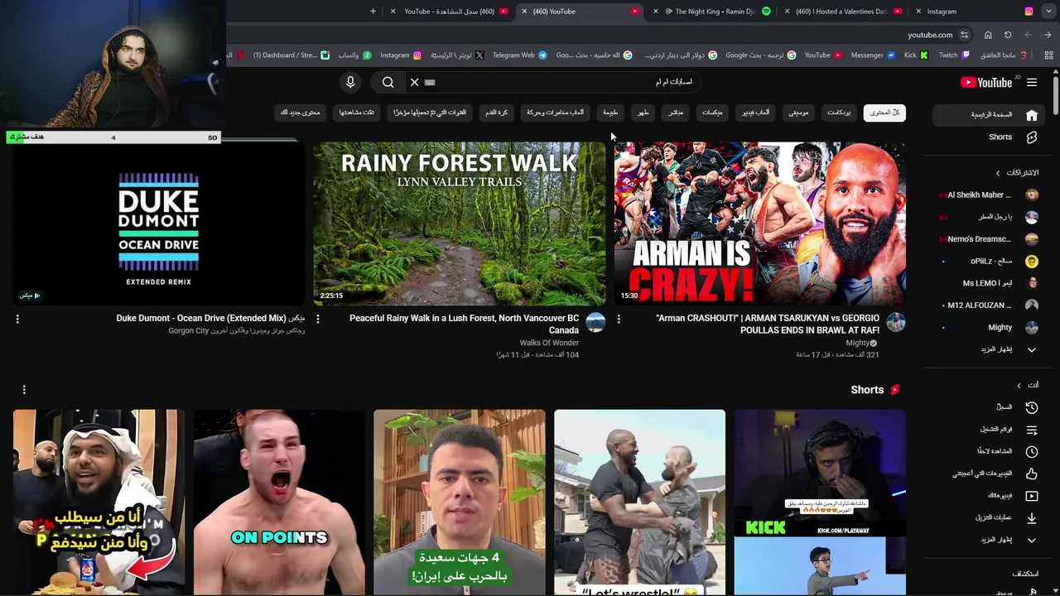1060x596 pixels.
Task: Open Nemo's Dreamscapes subscription channel
Action: pyautogui.click(x=988, y=239)
